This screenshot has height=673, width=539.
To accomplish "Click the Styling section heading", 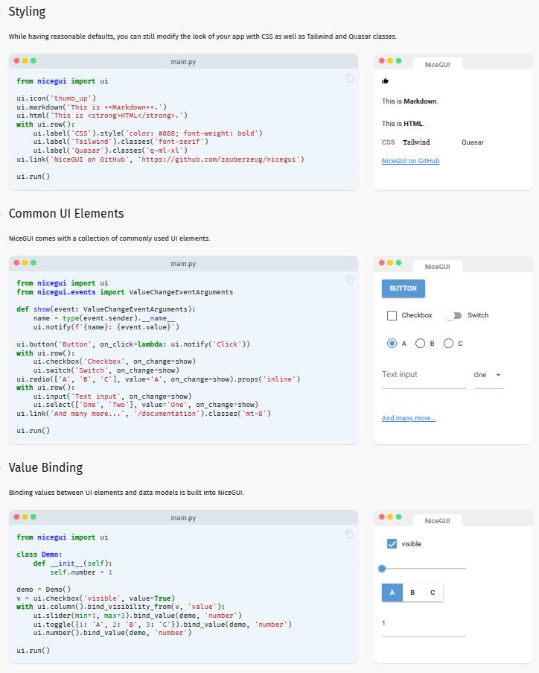I will pos(27,12).
